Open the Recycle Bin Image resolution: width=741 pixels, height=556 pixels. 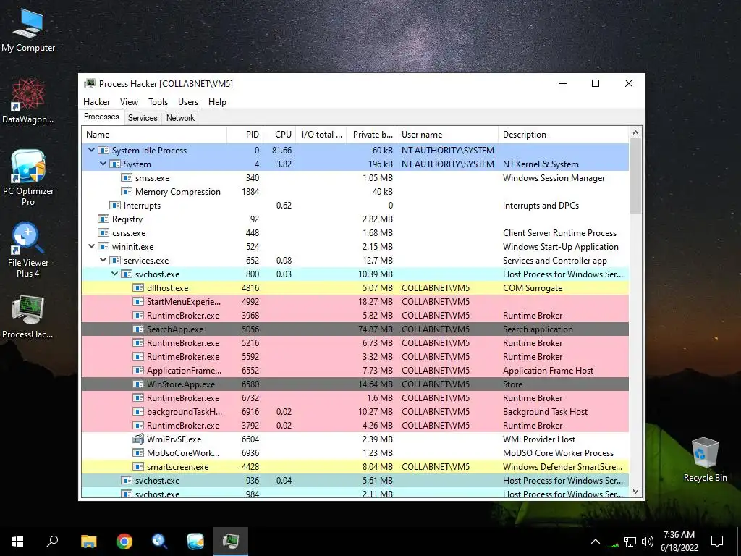pos(705,460)
